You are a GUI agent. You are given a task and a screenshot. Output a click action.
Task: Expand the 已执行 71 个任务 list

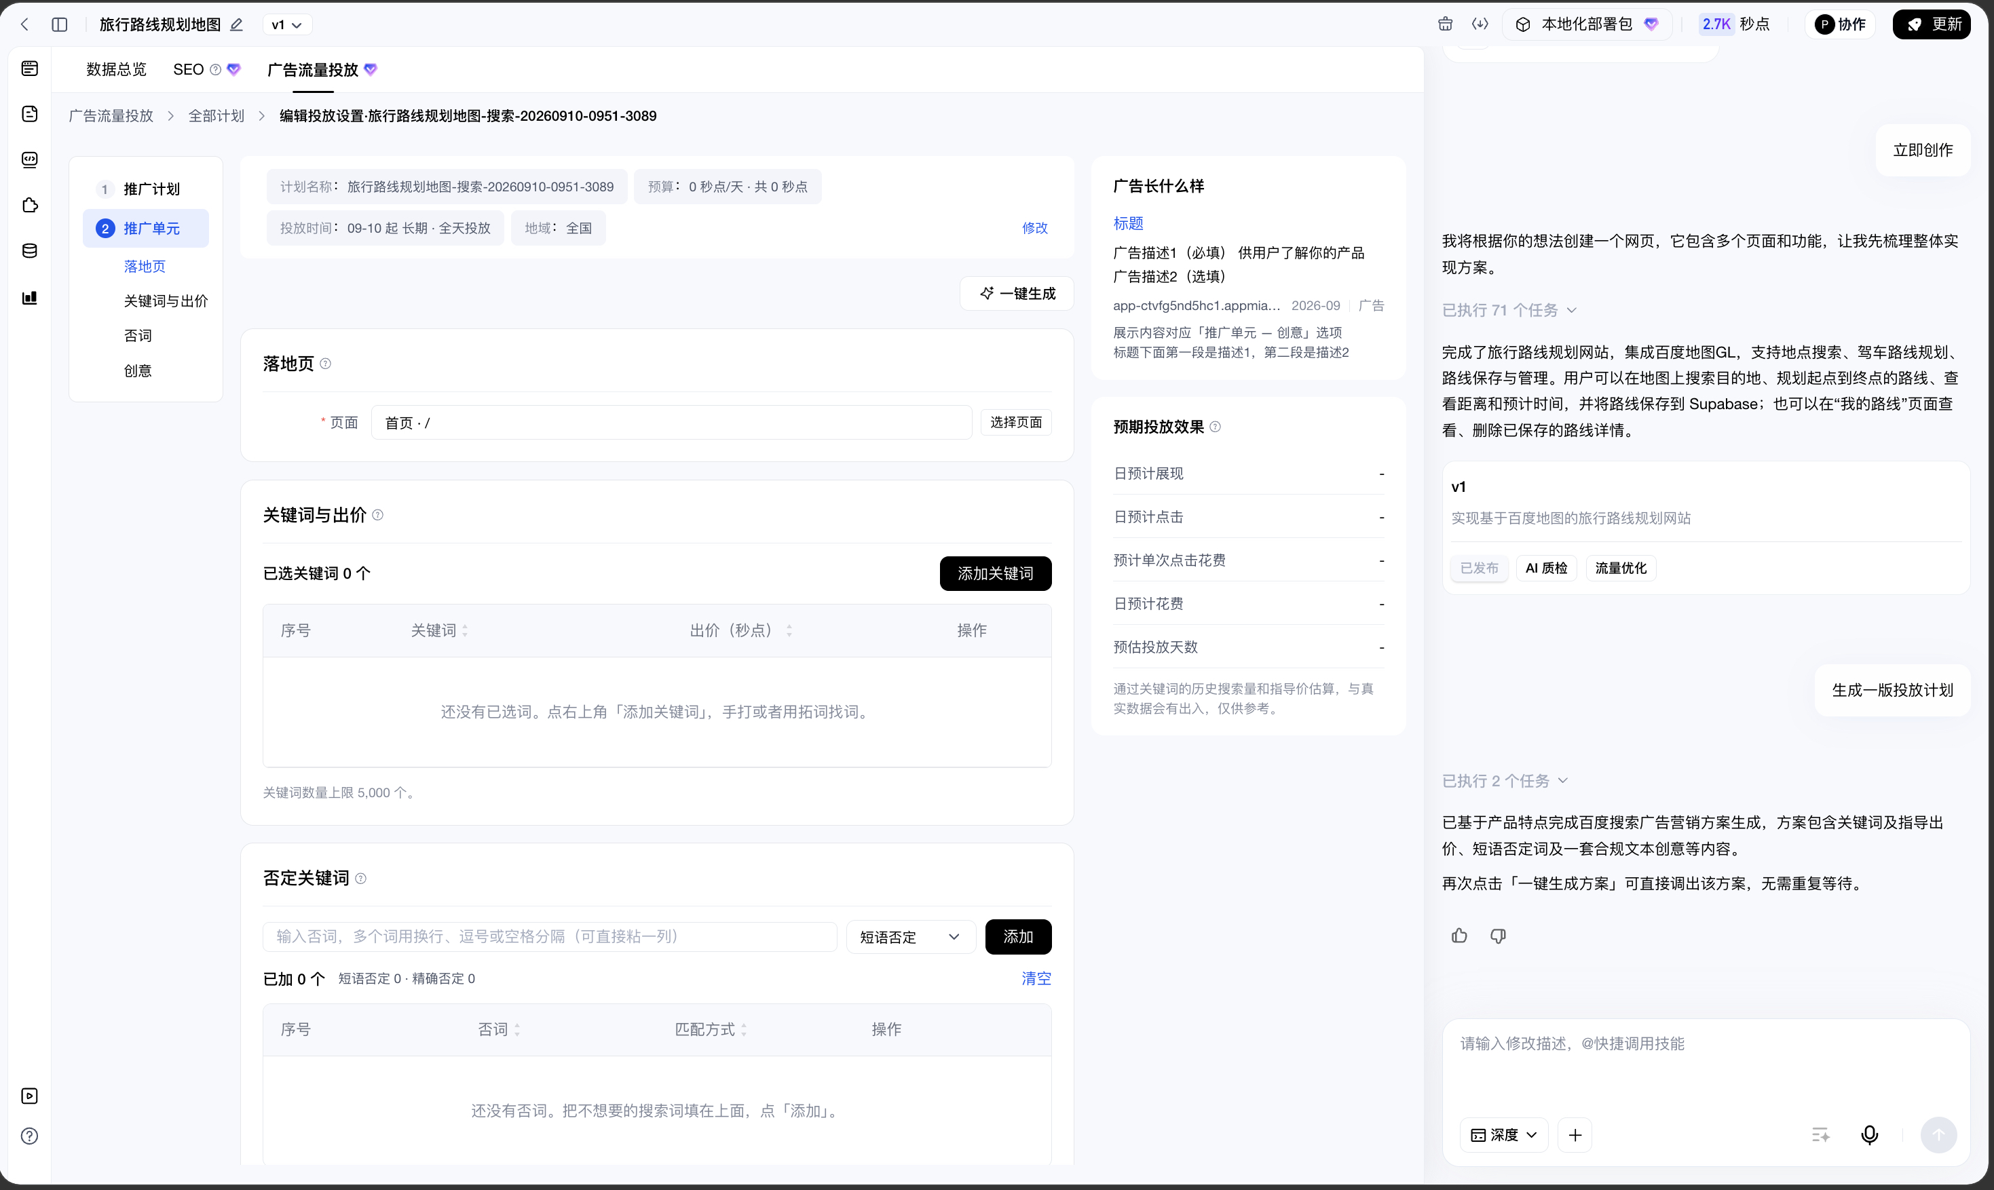click(1509, 310)
